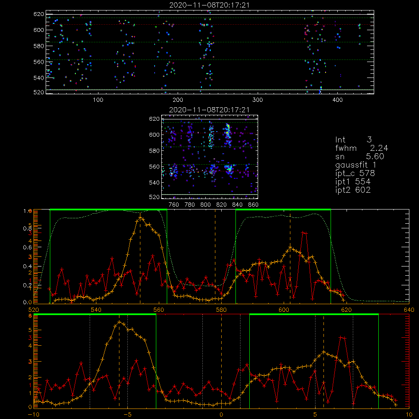Click the orange 580 label on the profile x-axis
Screen dimensions: 419x419
(221, 310)
